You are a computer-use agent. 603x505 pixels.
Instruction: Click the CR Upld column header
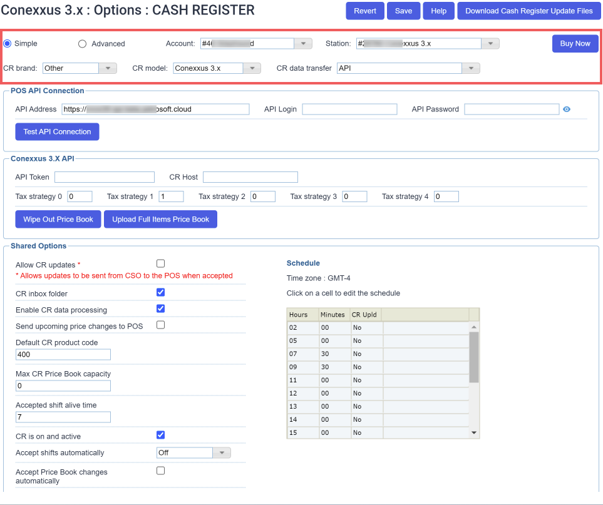point(365,314)
